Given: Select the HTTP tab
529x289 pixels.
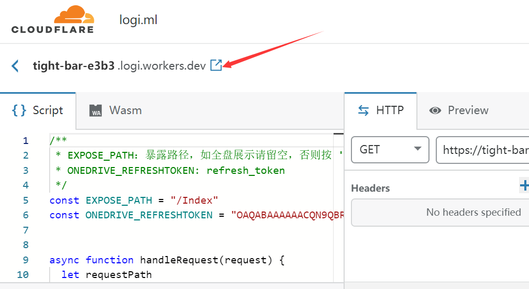Looking at the screenshot, I should point(380,110).
